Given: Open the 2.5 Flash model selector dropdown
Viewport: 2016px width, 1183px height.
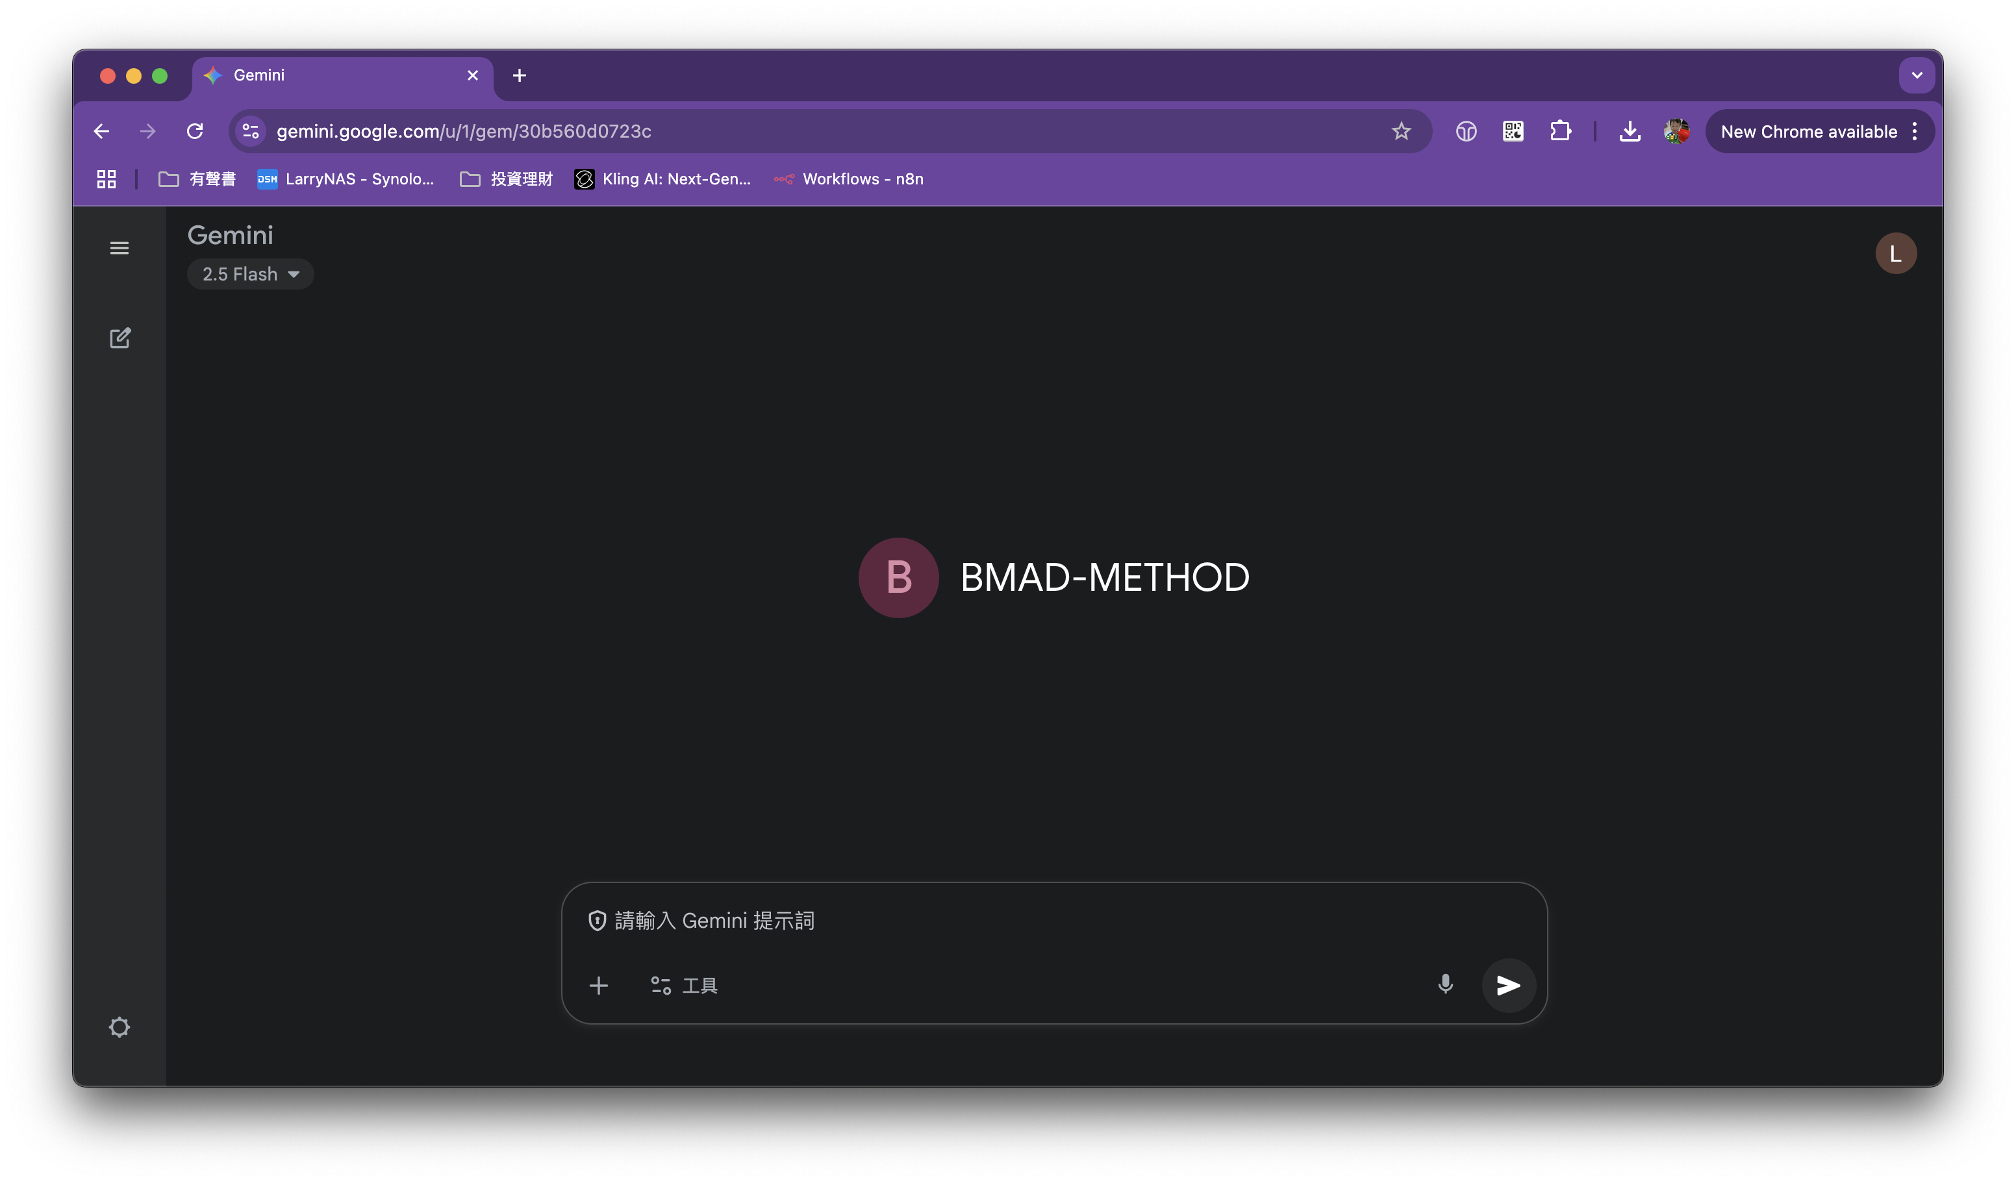Looking at the screenshot, I should click(x=251, y=275).
